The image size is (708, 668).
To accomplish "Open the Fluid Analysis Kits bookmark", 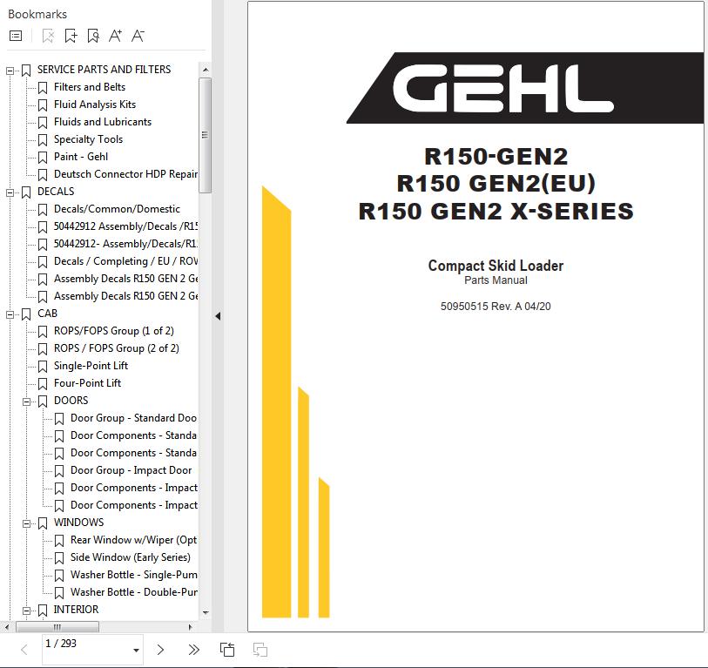I will (95, 105).
